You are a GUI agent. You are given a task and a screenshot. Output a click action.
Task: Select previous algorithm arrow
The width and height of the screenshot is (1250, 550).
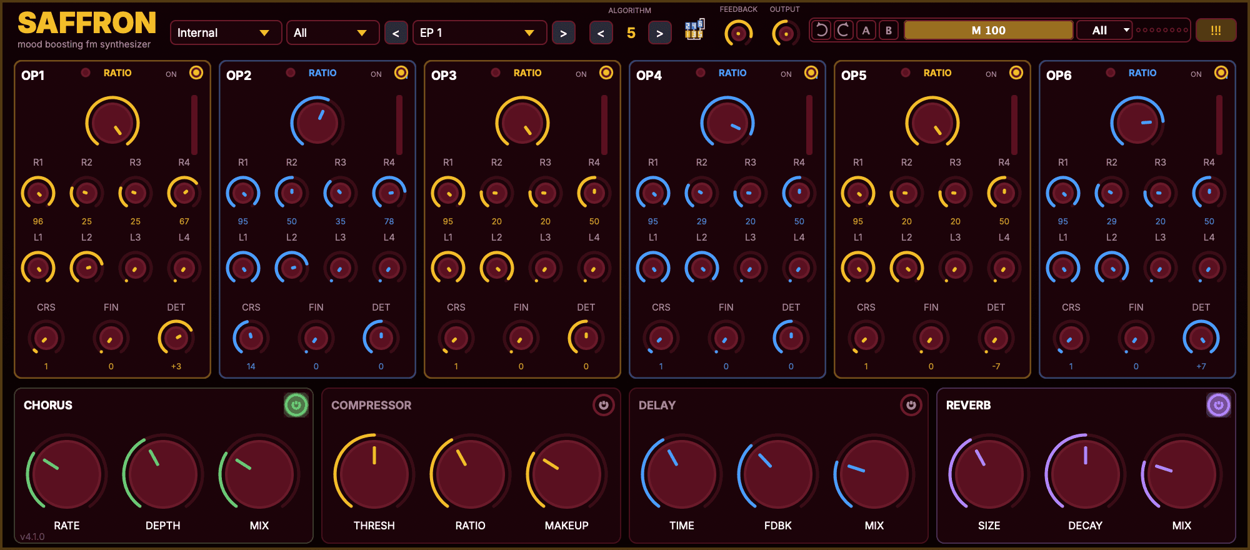tap(601, 33)
